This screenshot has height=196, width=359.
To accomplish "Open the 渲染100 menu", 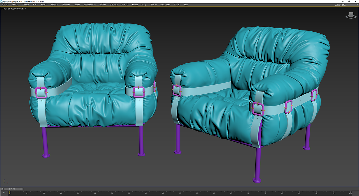I will (x=153, y=5).
